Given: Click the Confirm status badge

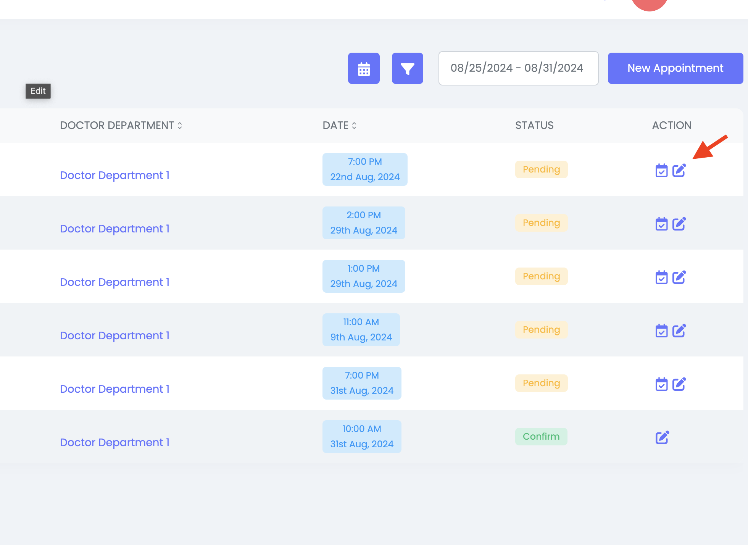Looking at the screenshot, I should (x=541, y=437).
